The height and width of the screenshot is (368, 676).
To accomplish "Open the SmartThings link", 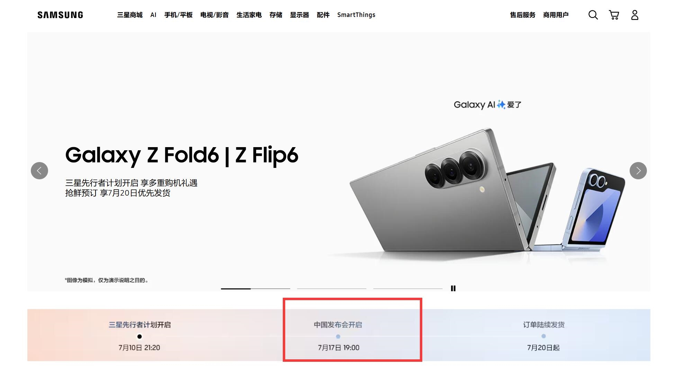I will (356, 15).
